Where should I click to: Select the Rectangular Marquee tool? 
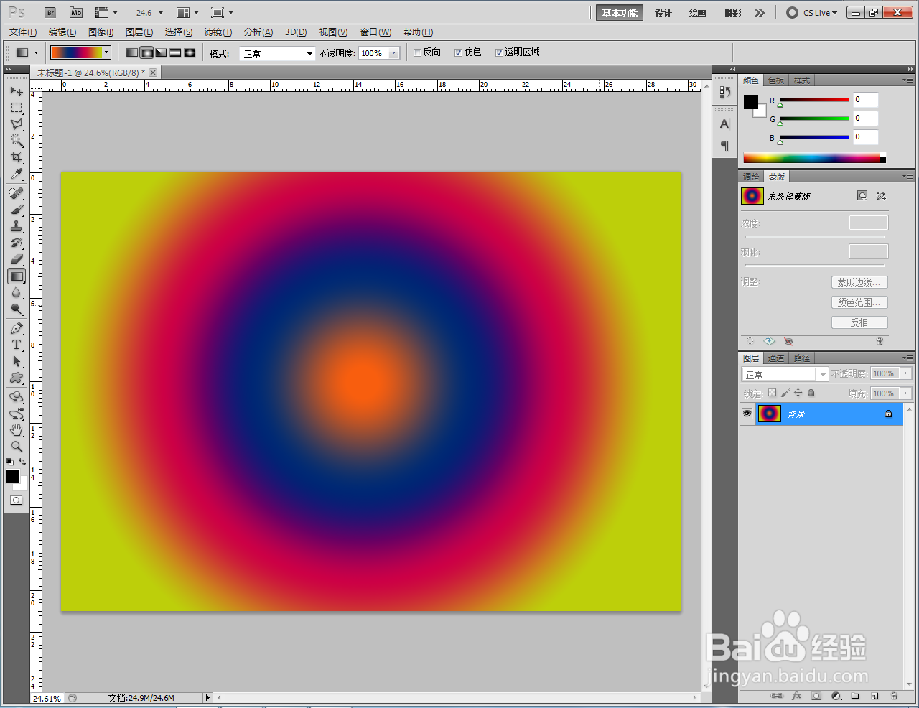coord(17,108)
